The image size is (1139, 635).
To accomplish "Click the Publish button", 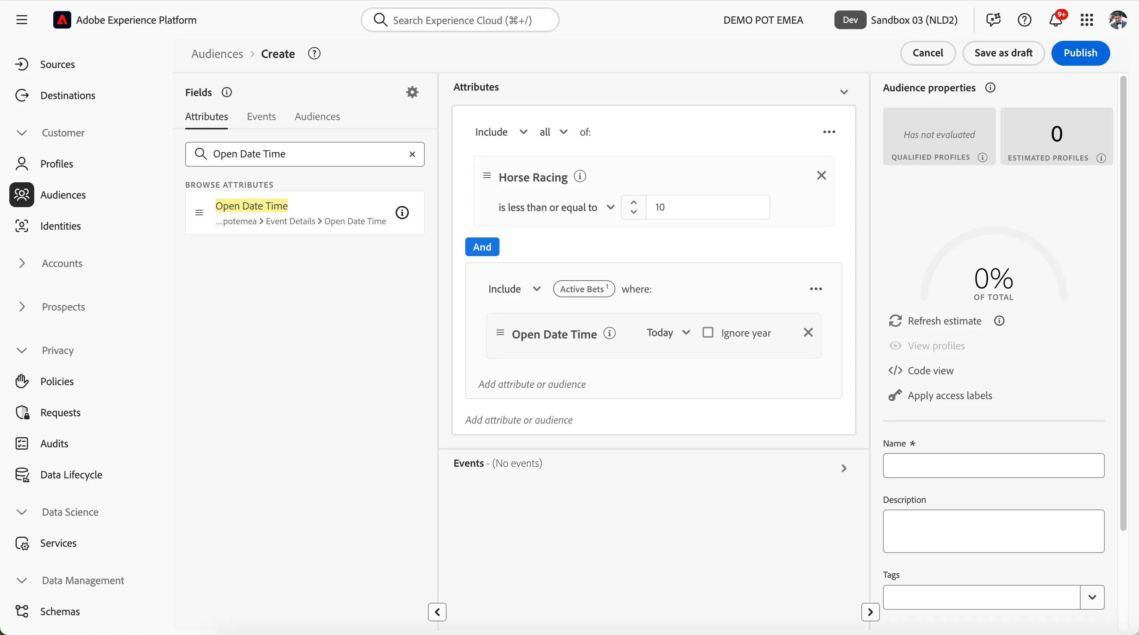I will pyautogui.click(x=1081, y=53).
